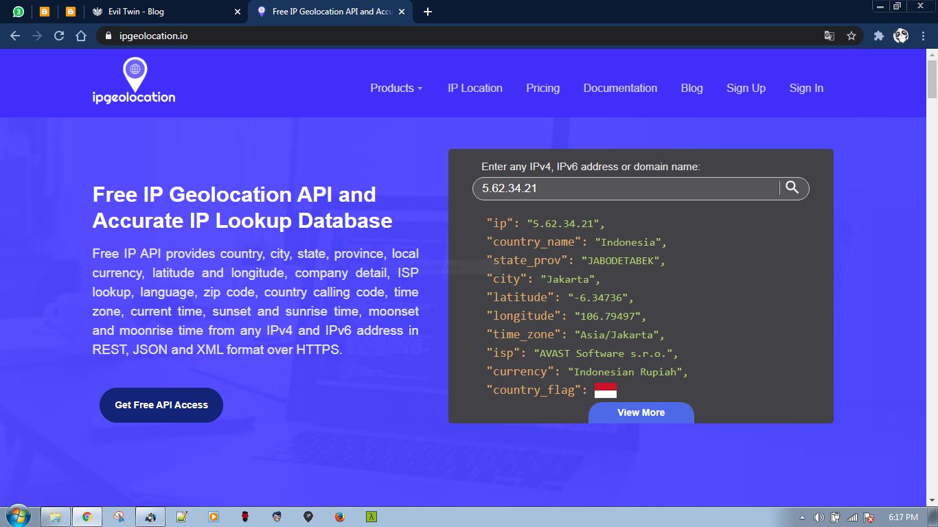Reload the page with refresh icon
The width and height of the screenshot is (938, 527).
pyautogui.click(x=59, y=36)
